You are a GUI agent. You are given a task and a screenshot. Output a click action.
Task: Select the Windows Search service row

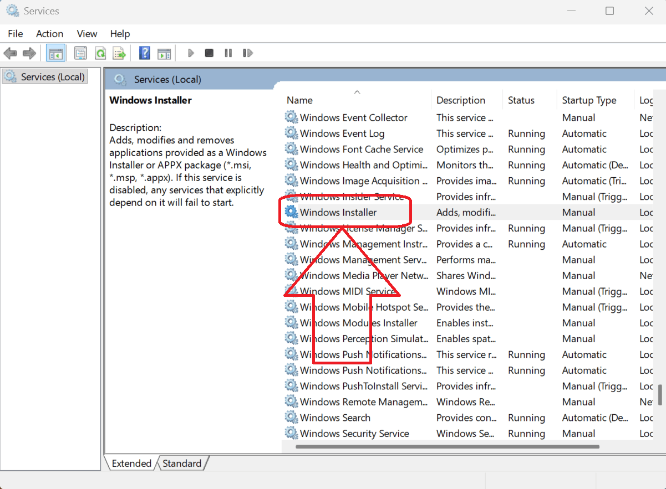(x=335, y=418)
